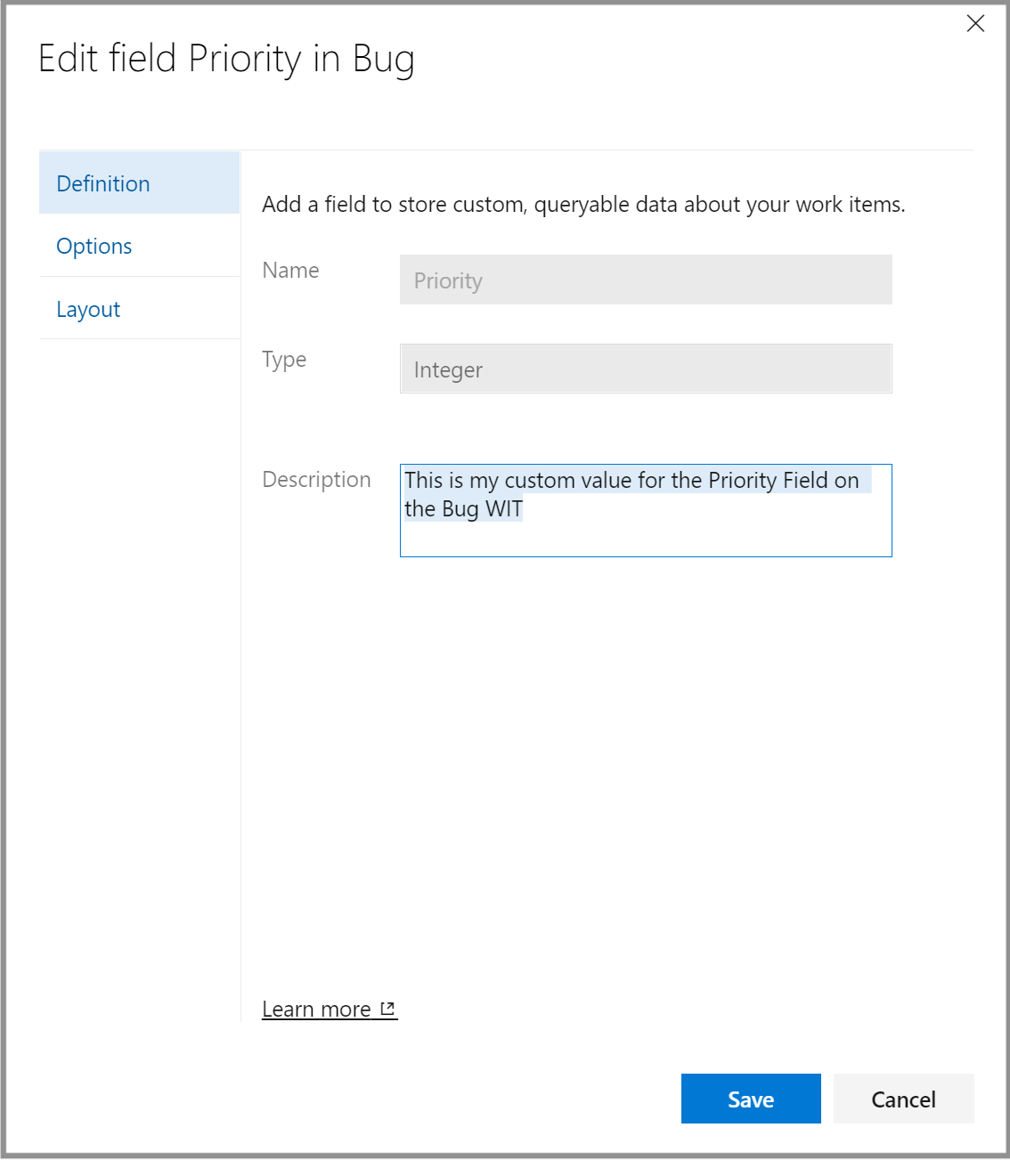This screenshot has width=1010, height=1160.
Task: Click the Name label text
Action: click(x=290, y=270)
